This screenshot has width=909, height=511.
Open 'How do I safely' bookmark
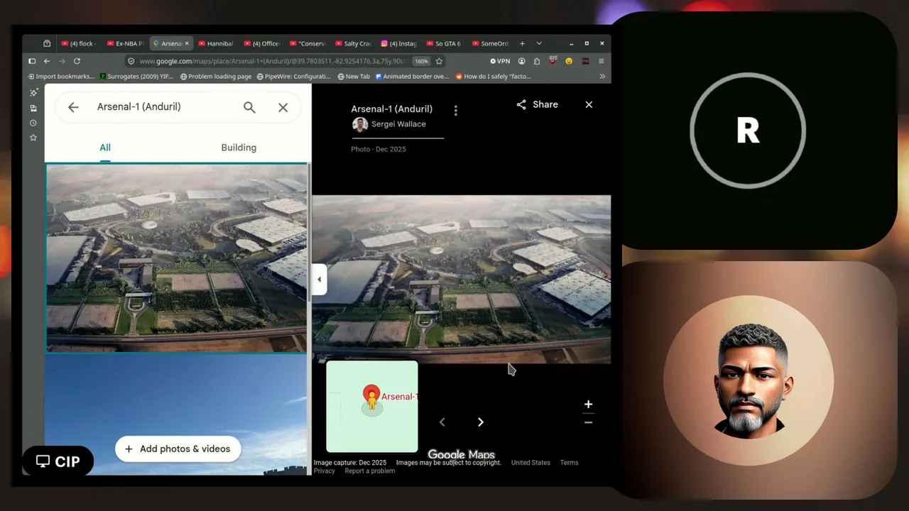[x=493, y=77]
